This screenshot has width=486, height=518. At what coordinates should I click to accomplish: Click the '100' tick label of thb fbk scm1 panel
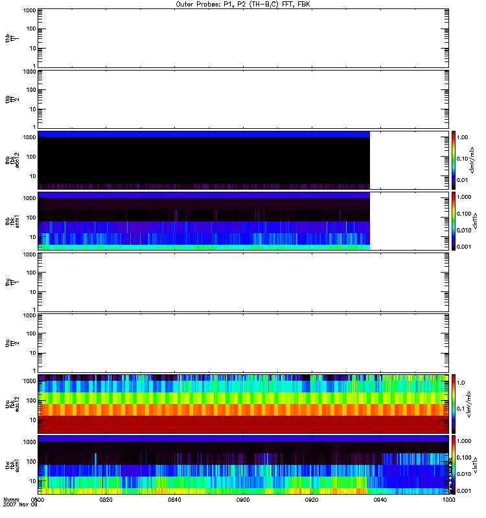point(31,218)
